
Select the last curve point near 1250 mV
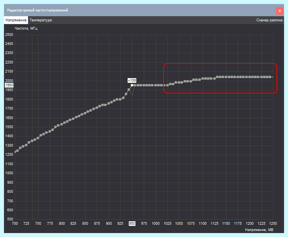coord(270,77)
